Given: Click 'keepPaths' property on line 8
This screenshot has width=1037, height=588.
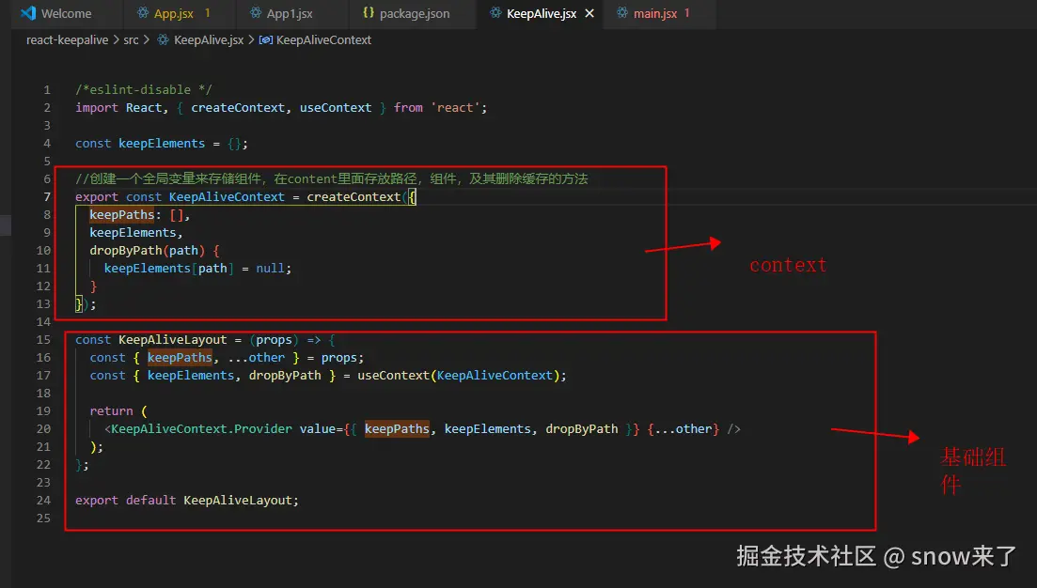Looking at the screenshot, I should coord(121,214).
